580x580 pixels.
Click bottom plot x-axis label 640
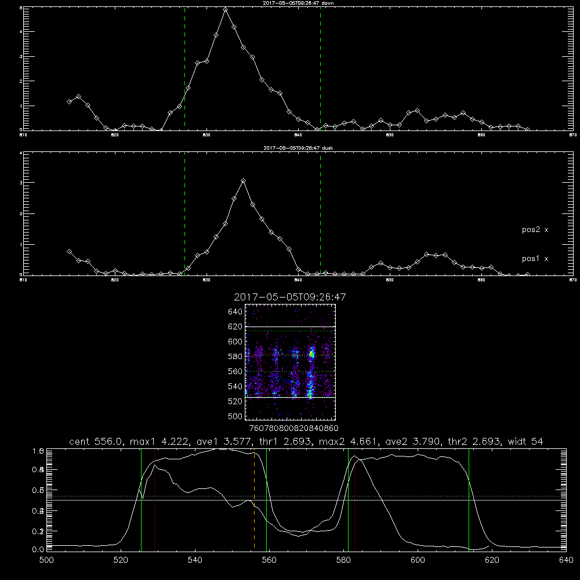[566, 560]
